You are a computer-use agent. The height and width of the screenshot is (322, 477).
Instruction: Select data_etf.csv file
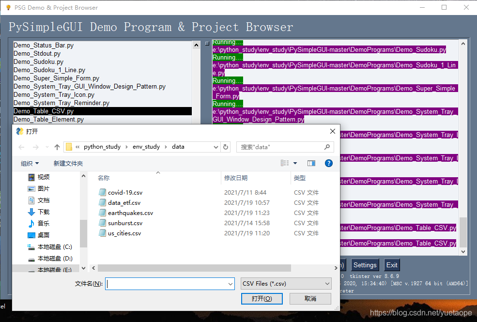coord(124,203)
